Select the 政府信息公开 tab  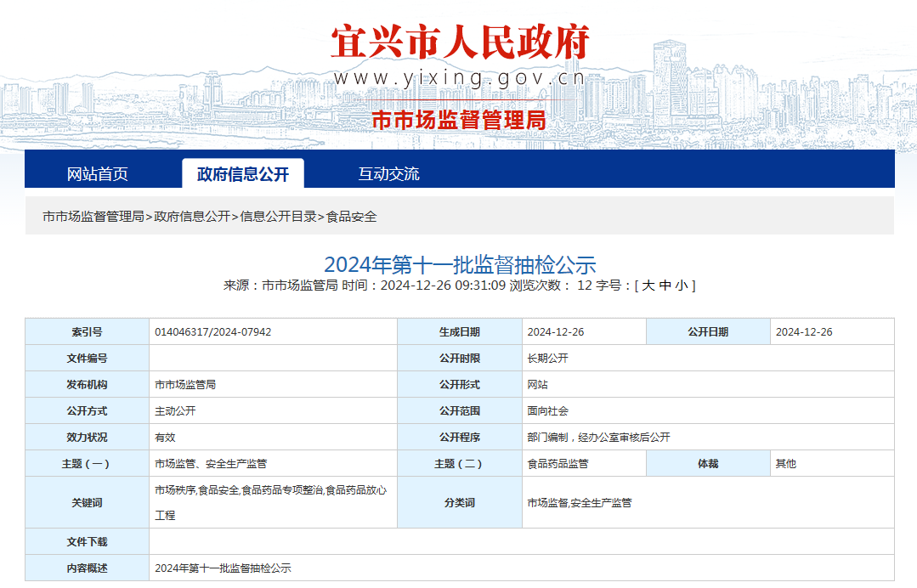pos(243,173)
